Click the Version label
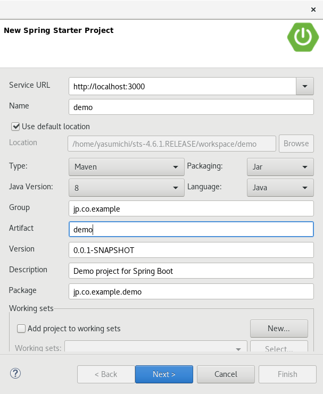 pos(22,249)
